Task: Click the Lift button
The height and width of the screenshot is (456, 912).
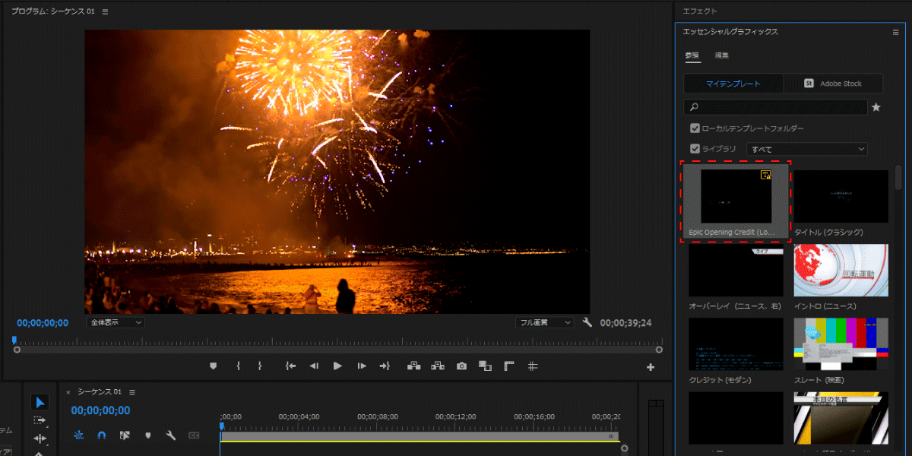Action: (x=414, y=366)
